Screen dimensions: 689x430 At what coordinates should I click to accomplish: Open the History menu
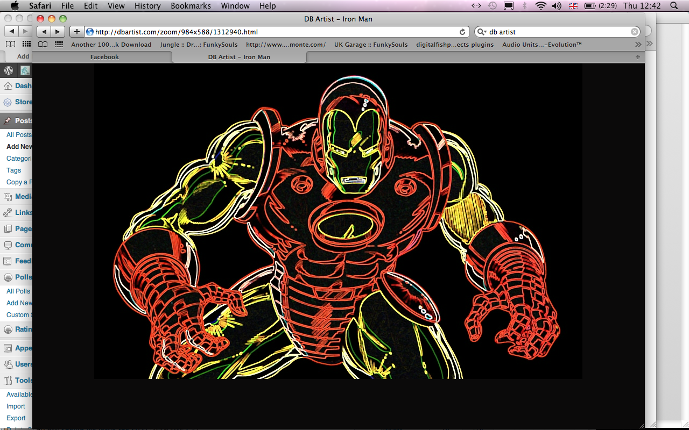point(147,6)
